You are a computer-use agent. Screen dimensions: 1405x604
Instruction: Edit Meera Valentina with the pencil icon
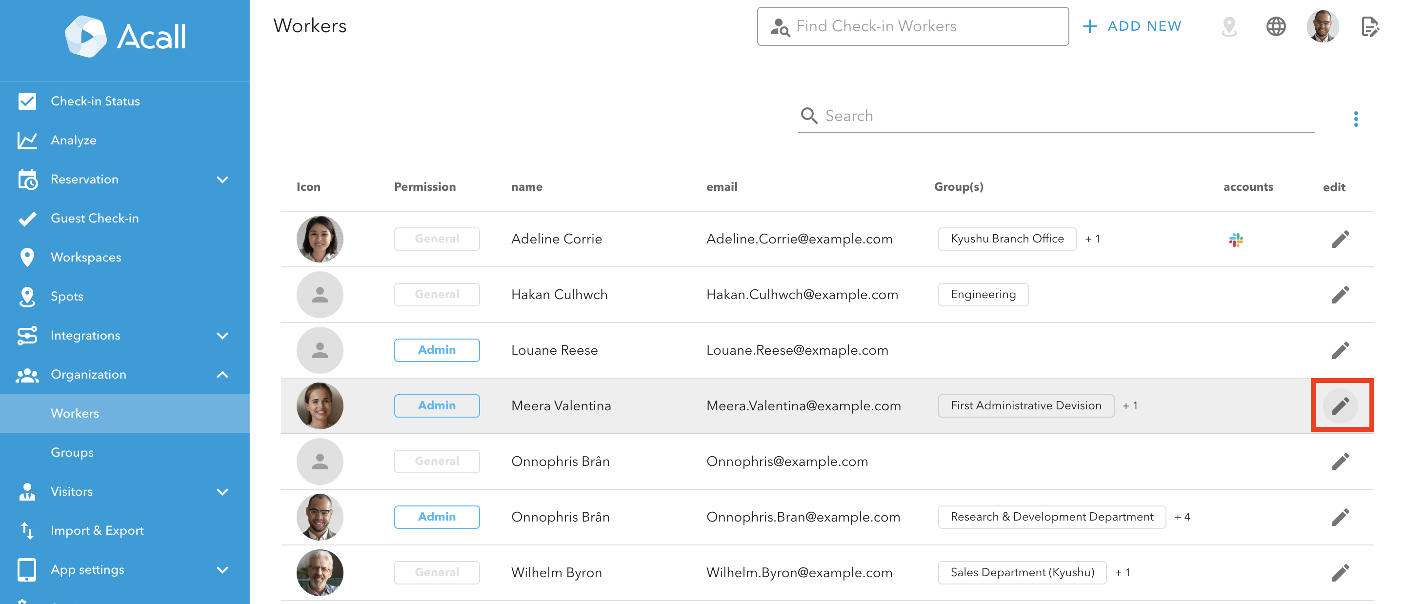[x=1341, y=405]
